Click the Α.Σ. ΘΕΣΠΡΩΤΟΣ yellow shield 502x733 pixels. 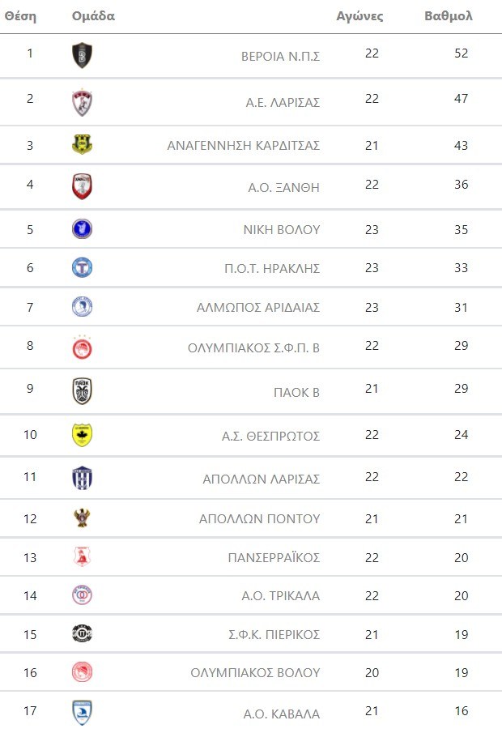[82, 436]
